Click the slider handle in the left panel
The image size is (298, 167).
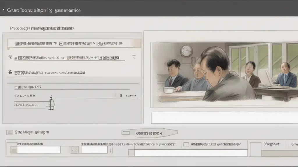[51, 103]
